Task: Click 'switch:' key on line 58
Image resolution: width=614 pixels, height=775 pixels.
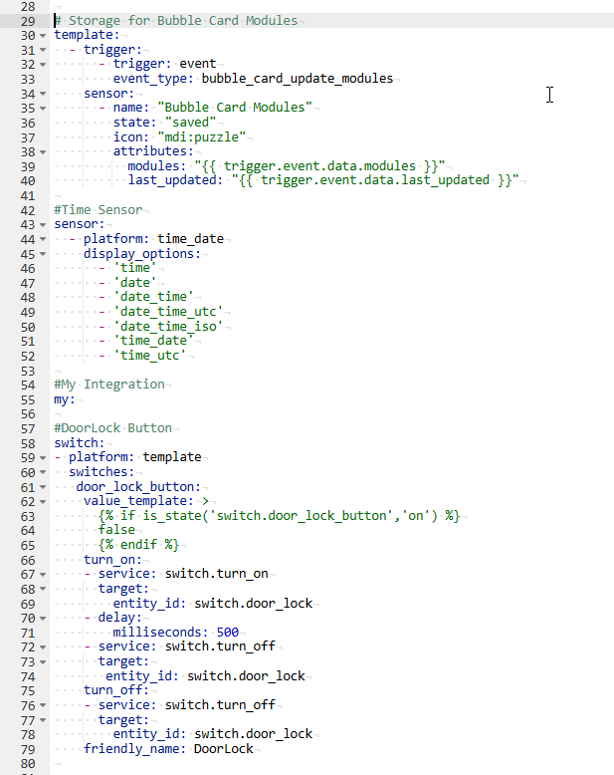Action: [x=80, y=443]
